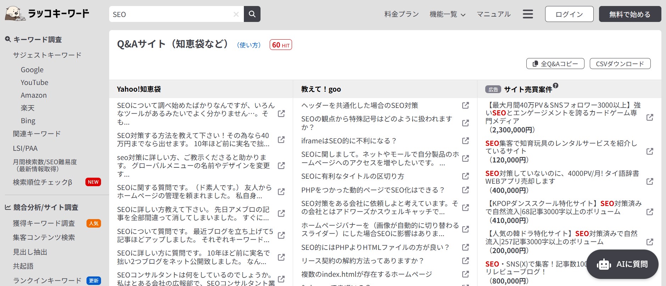Screen dimensions: 666x286
Task: Click the 競合分析/サイト調査 section heading
Action: pyautogui.click(x=41, y=207)
